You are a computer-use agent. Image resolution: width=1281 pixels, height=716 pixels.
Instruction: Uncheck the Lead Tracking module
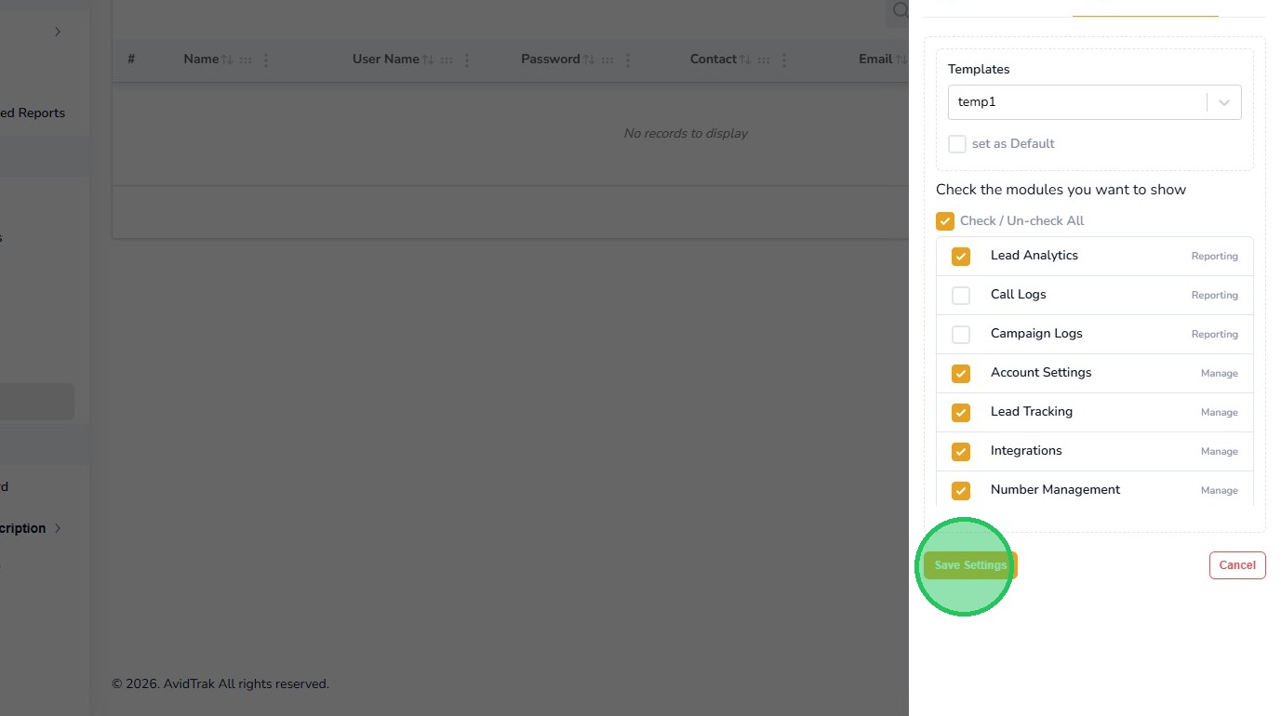click(x=961, y=412)
